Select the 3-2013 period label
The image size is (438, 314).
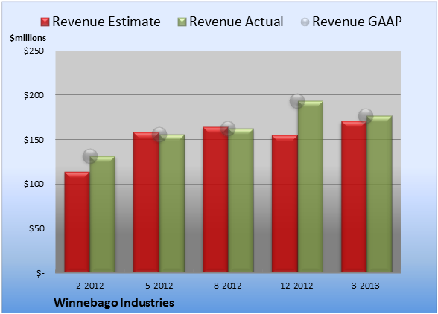point(366,286)
